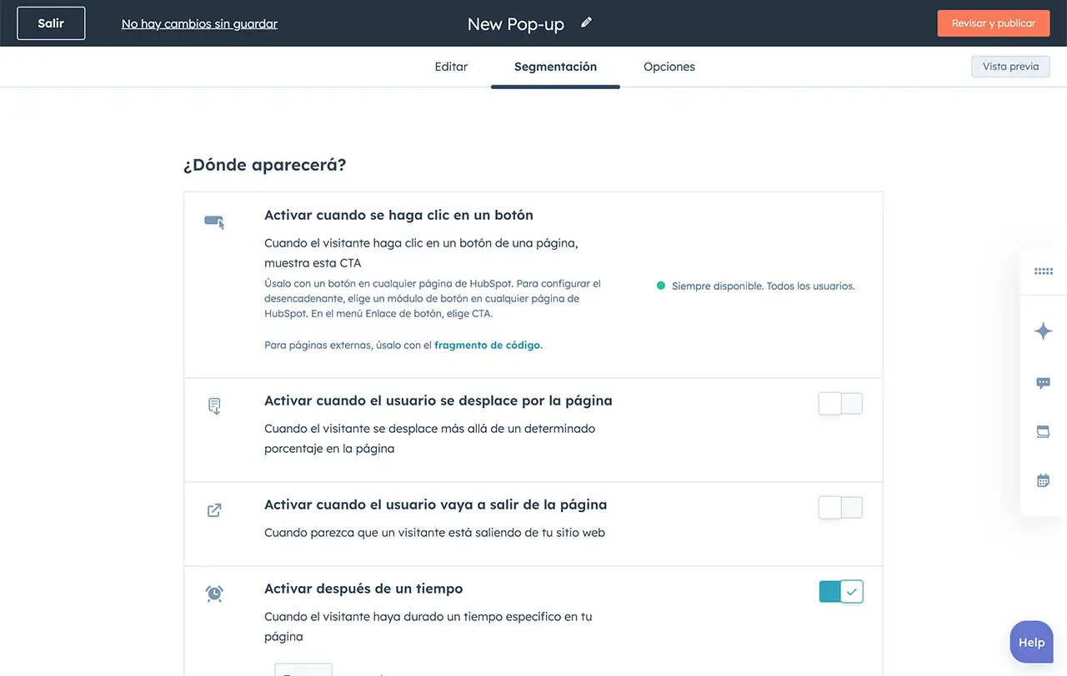
Task: Open the fragmento de código link
Action: tap(488, 345)
